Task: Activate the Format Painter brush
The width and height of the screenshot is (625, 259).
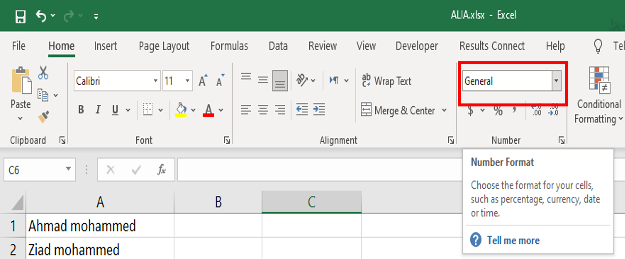Action: click(x=43, y=116)
